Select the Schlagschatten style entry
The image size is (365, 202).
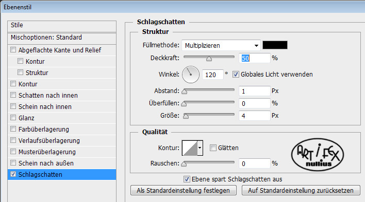pyautogui.click(x=62, y=174)
